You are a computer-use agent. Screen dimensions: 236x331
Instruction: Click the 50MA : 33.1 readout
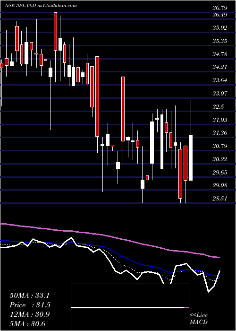[x=29, y=296]
